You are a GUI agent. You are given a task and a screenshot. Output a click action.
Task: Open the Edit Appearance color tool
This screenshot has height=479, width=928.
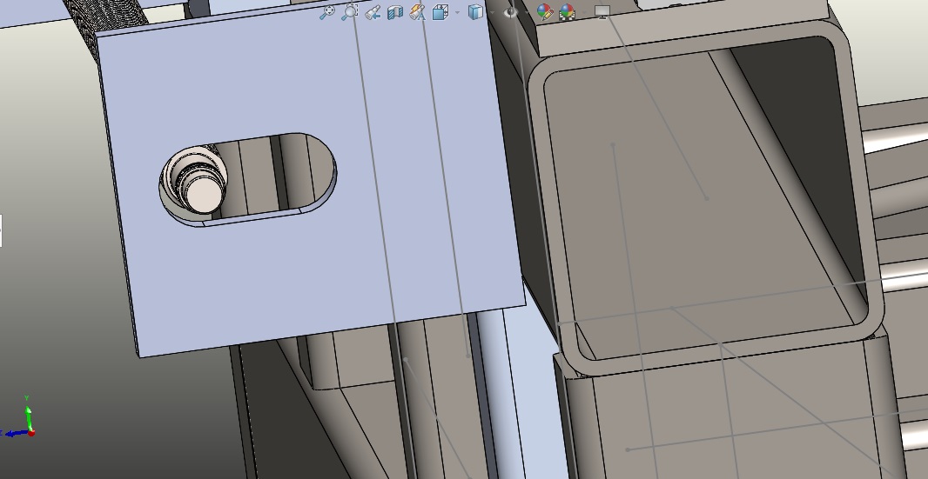545,12
